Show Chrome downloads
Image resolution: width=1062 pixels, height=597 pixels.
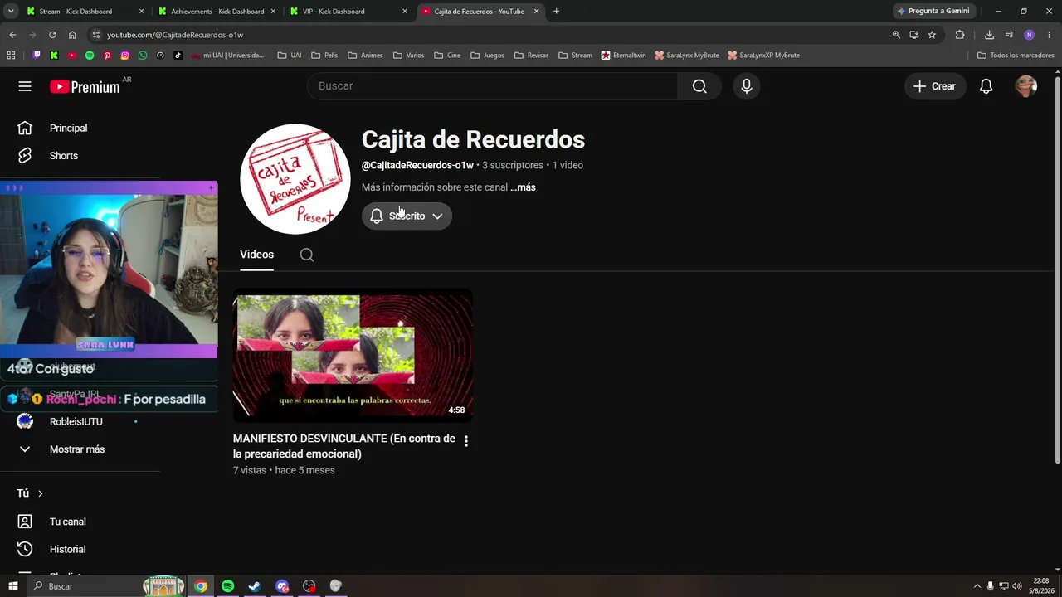coord(989,35)
